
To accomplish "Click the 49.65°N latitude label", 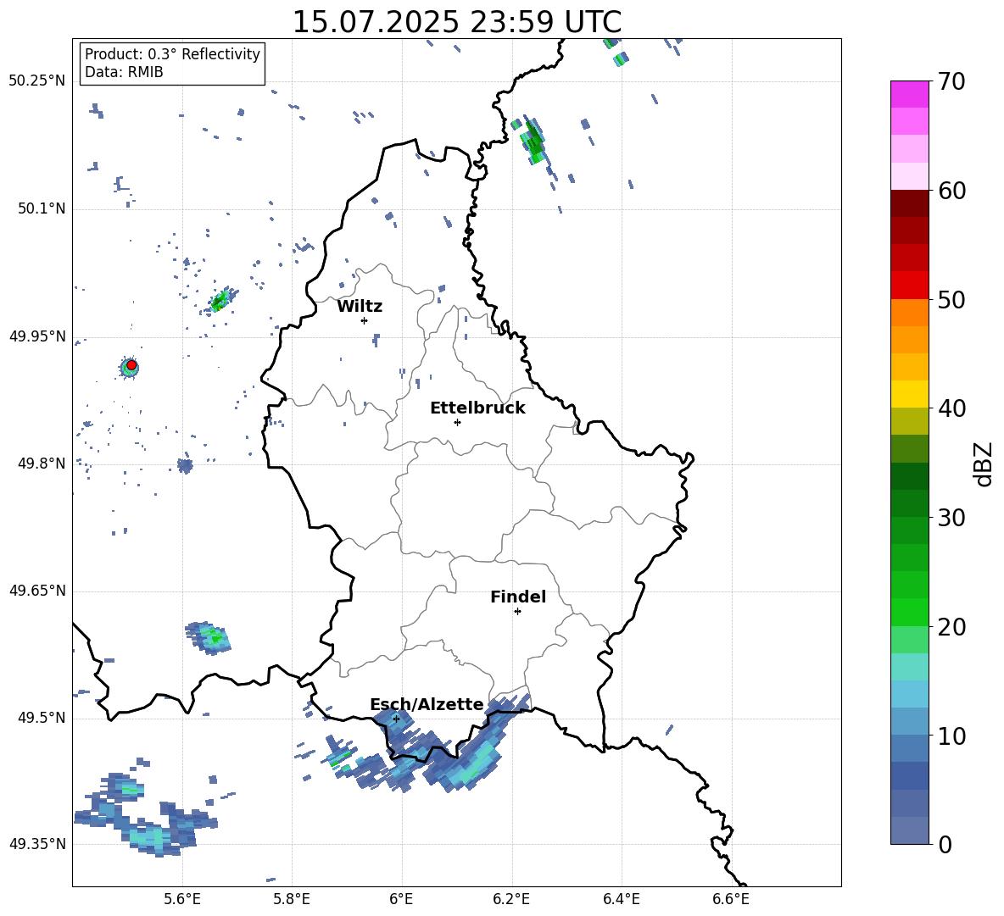I will pyautogui.click(x=37, y=591).
